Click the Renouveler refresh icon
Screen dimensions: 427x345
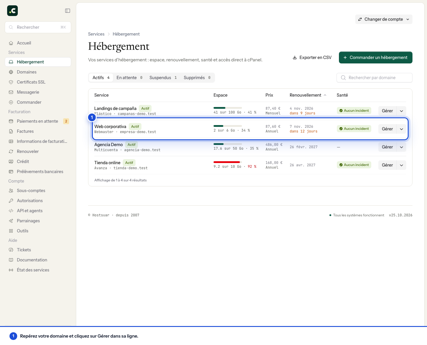click(x=11, y=151)
